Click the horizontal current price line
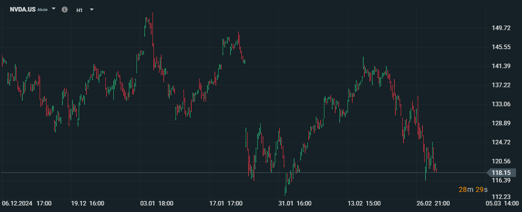This screenshot has width=522, height=212. (x=243, y=173)
